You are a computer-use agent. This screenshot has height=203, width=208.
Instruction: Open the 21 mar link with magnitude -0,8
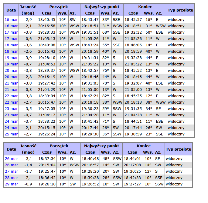coord(11,89)
